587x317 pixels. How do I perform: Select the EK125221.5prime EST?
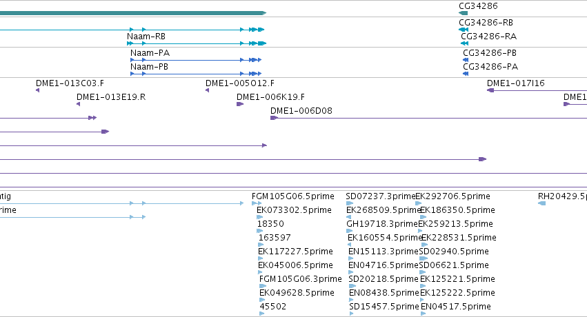coord(457,279)
